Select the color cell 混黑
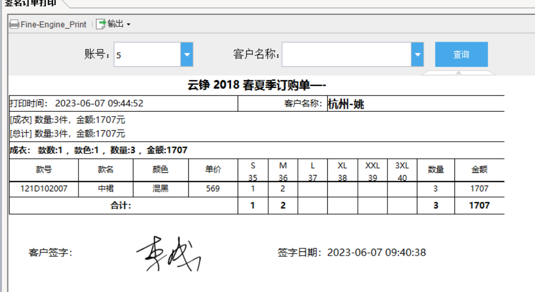This screenshot has width=535, height=292. click(160, 189)
